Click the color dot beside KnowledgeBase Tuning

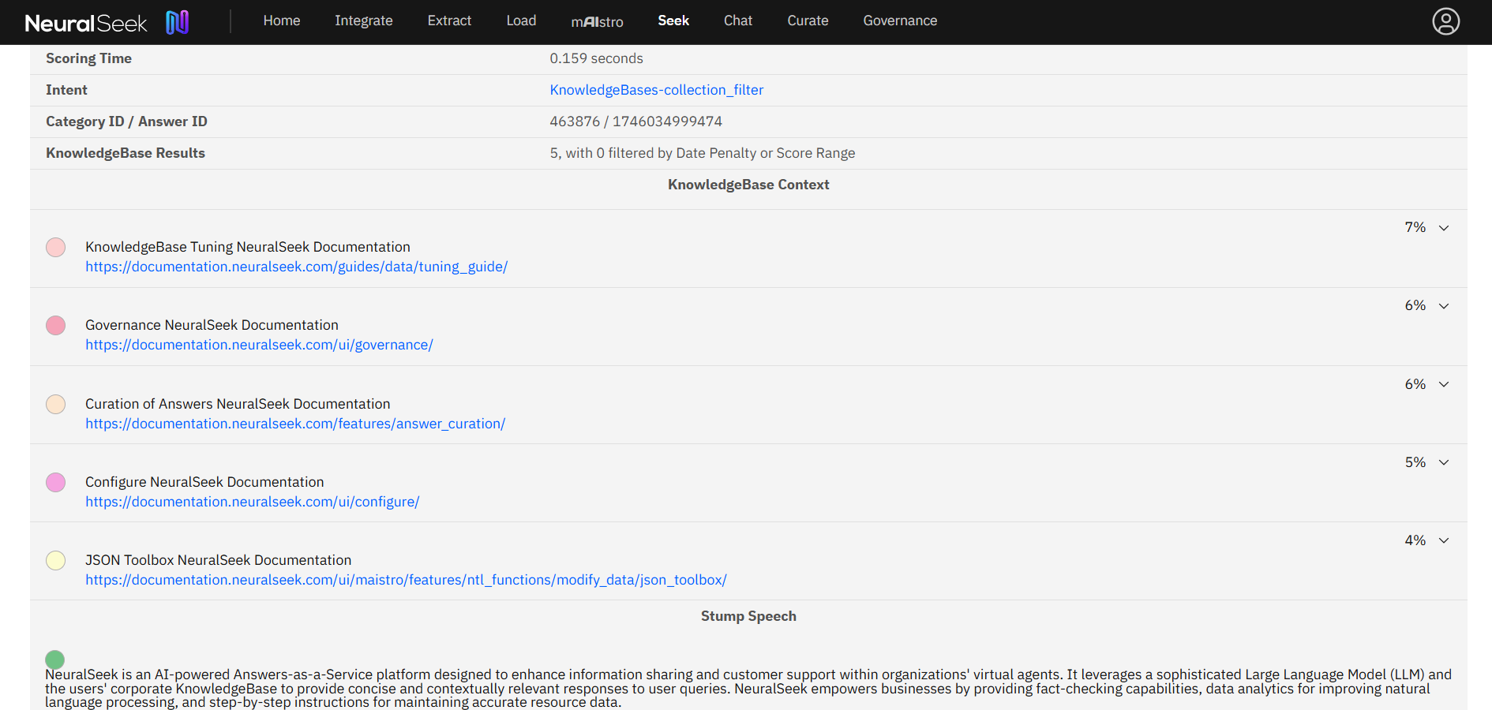tap(55, 248)
